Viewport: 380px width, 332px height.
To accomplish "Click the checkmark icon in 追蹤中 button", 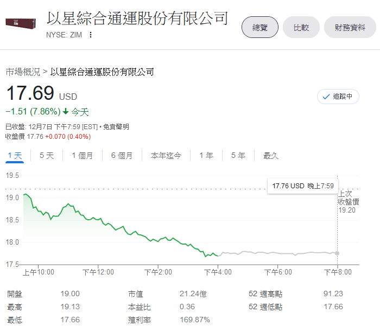I will tap(326, 97).
